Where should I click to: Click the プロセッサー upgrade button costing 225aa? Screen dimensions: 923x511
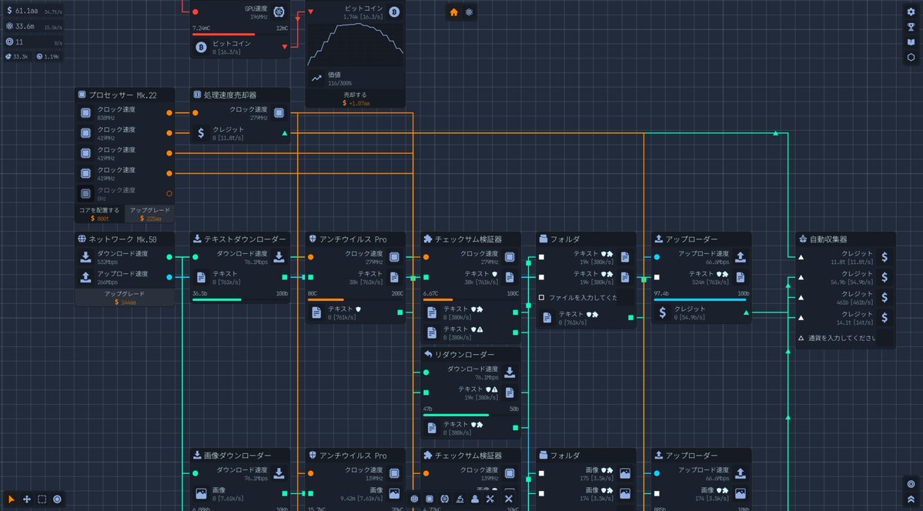point(150,214)
